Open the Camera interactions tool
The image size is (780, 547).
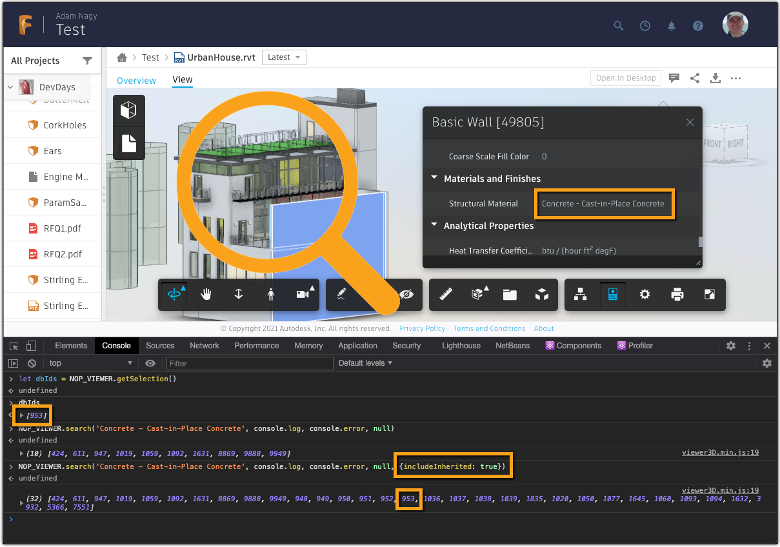point(303,294)
